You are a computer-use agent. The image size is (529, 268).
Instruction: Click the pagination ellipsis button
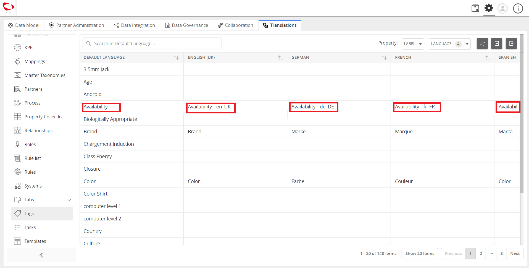491,254
